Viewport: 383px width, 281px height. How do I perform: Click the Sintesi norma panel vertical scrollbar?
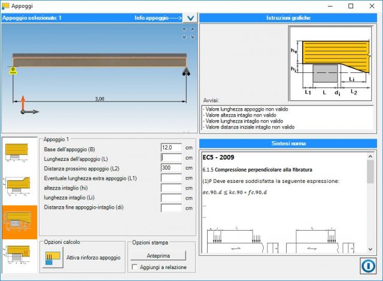point(370,197)
